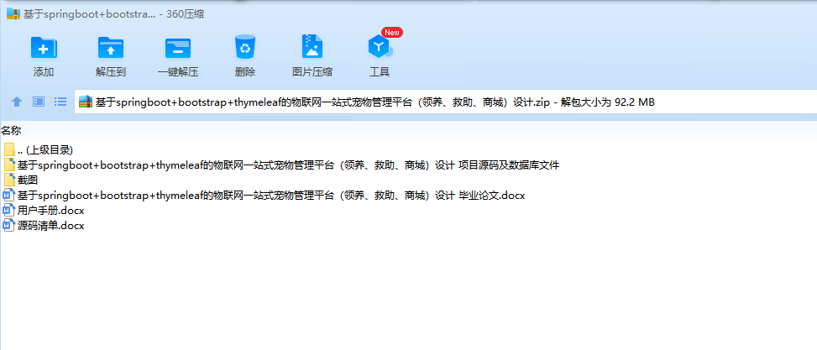Select the 项目源码及数据库文件 folder
Image resolution: width=817 pixels, height=350 pixels.
tap(281, 165)
